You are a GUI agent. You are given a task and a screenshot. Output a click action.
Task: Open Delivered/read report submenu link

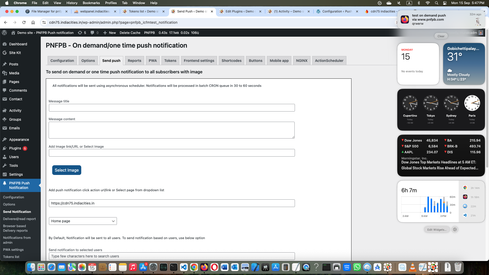tap(19, 219)
